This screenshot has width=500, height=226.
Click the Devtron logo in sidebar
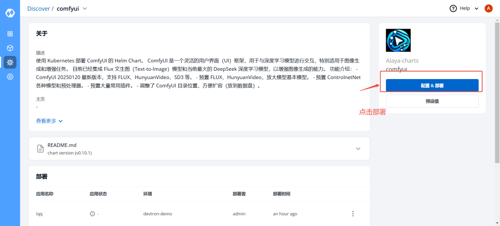coord(10,13)
